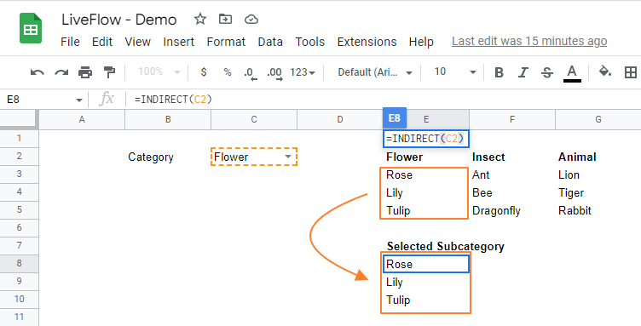This screenshot has height=326, width=641.
Task: Star the LiveFlow - Demo document
Action: [200, 19]
